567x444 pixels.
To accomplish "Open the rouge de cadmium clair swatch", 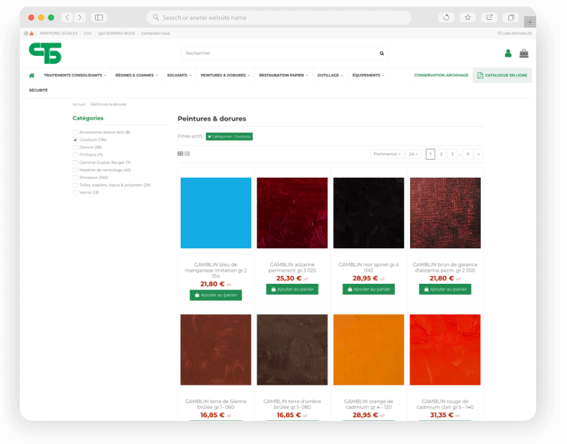I will tap(445, 349).
